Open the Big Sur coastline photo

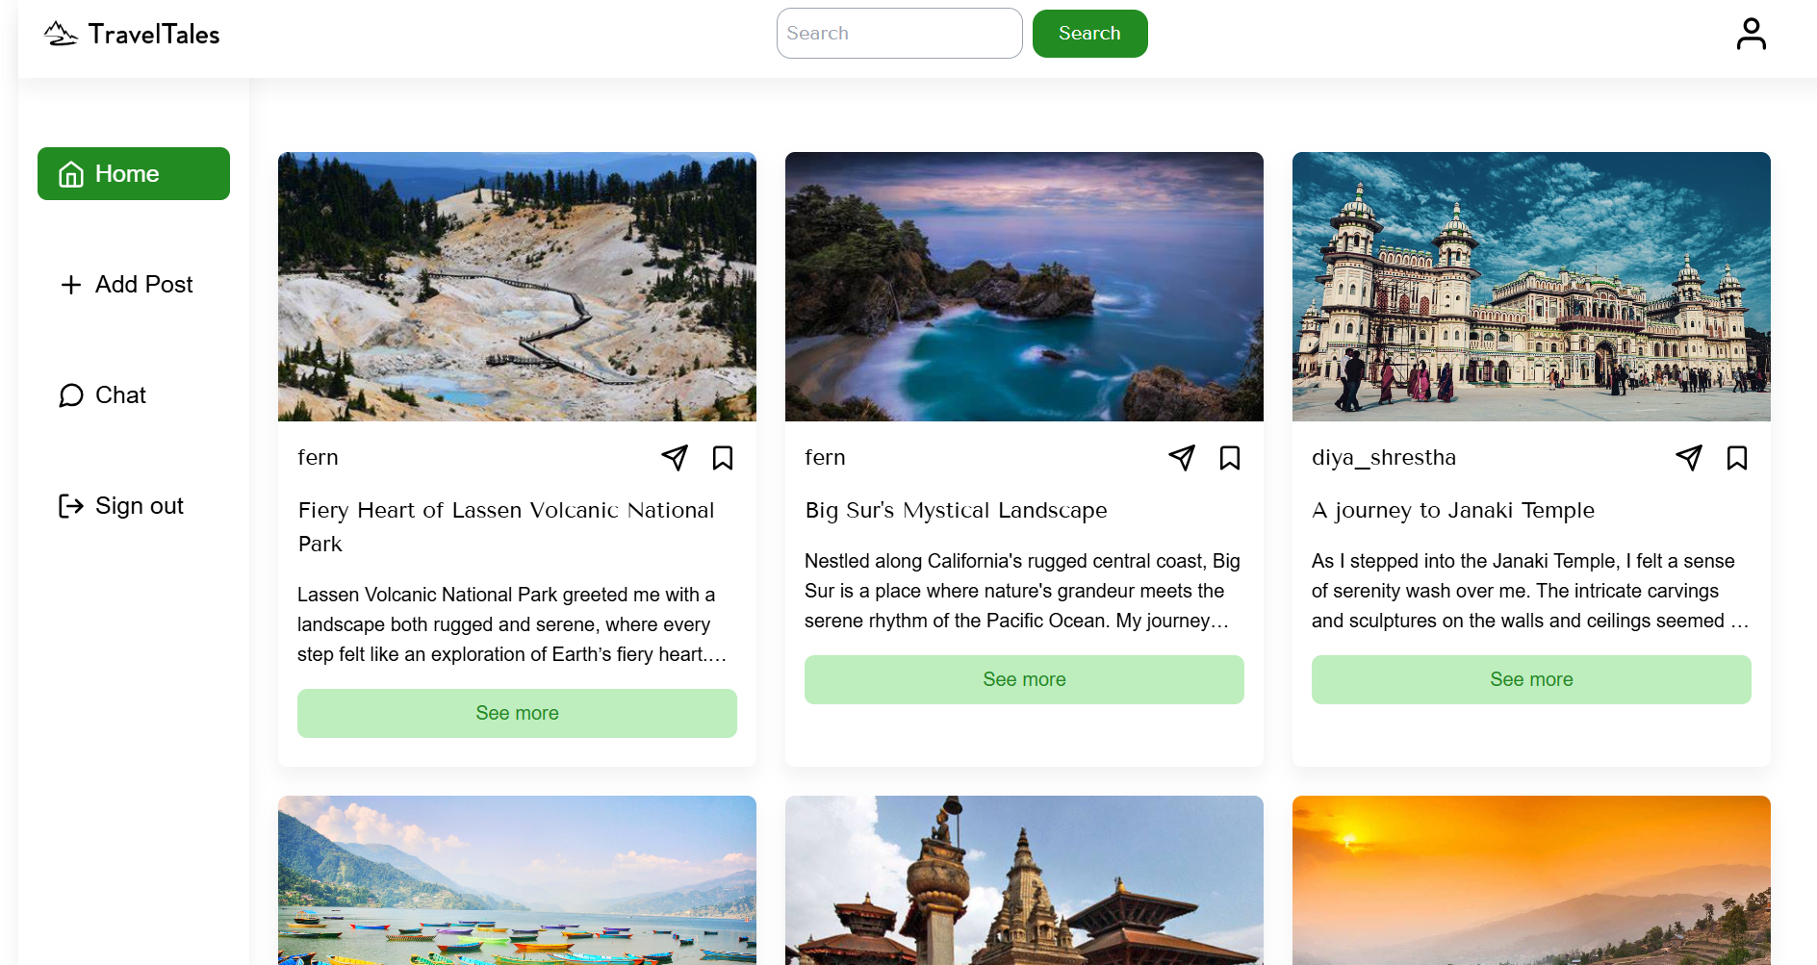coord(1024,287)
